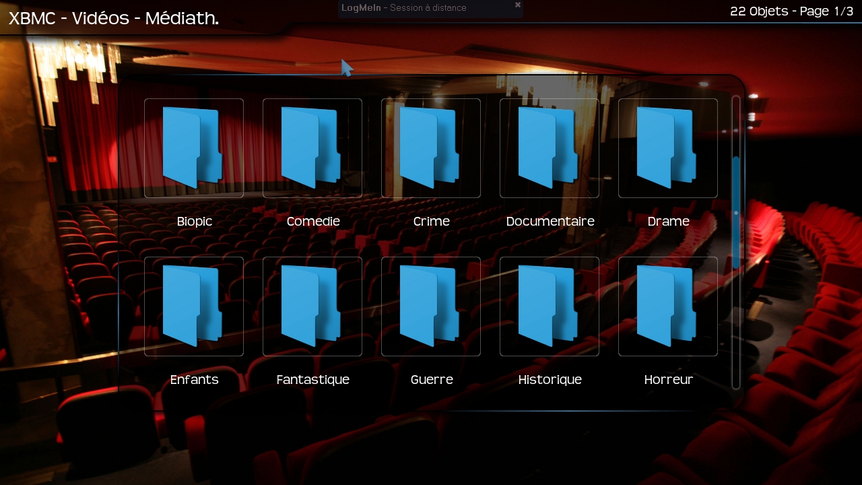
Task: Click the Fantastique text label
Action: (312, 380)
